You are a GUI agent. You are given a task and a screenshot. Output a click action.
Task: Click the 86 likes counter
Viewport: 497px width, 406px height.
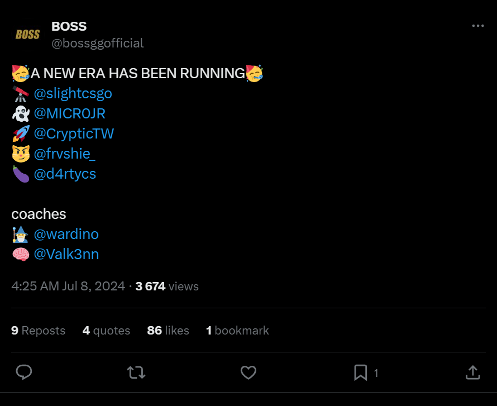[168, 330]
